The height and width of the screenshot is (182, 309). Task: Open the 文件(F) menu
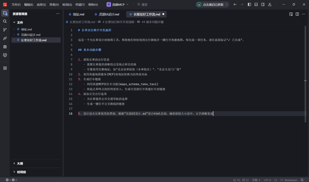(x=16, y=5)
